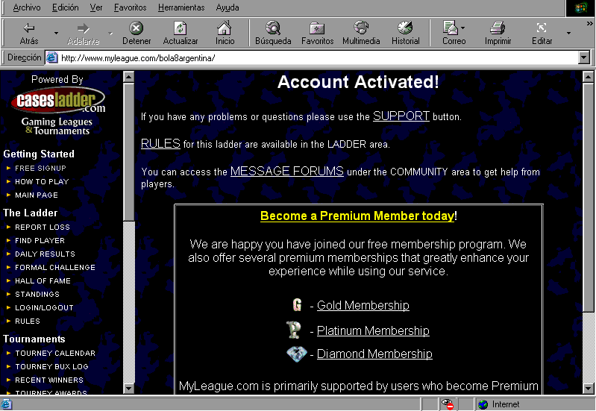
Task: Open the Historial icon
Action: pos(405,28)
